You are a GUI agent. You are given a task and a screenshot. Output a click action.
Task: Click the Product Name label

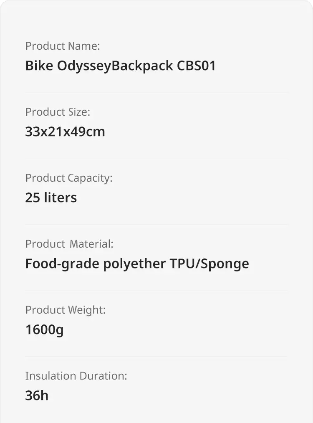click(63, 46)
